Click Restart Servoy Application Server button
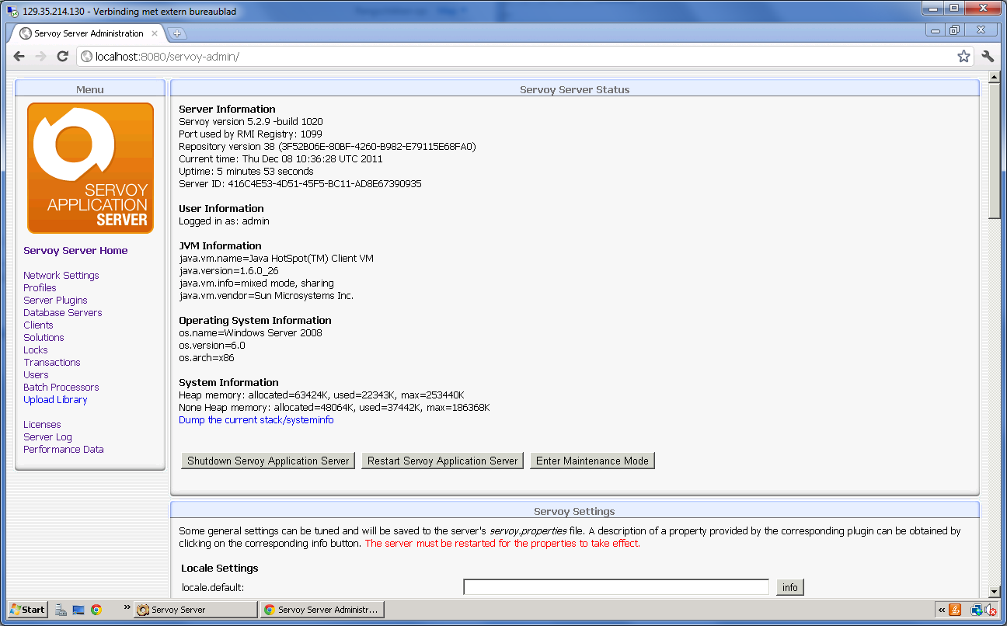This screenshot has width=1007, height=626. tap(442, 461)
